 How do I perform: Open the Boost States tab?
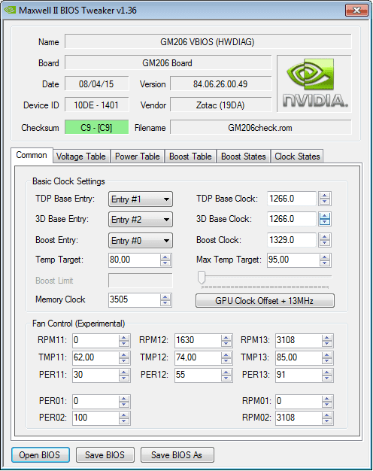tap(243, 156)
